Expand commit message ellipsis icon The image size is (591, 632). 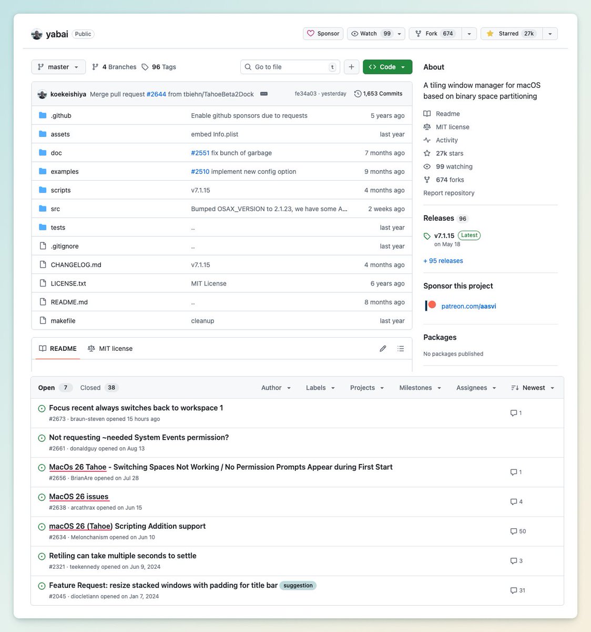click(x=264, y=94)
